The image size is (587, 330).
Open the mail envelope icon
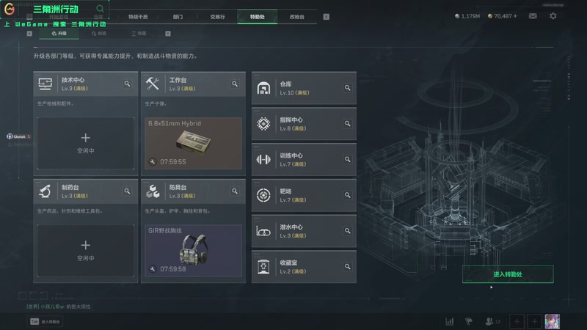click(533, 16)
